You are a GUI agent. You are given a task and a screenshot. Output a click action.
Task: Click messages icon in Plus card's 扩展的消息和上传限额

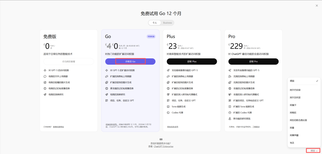[168, 76]
